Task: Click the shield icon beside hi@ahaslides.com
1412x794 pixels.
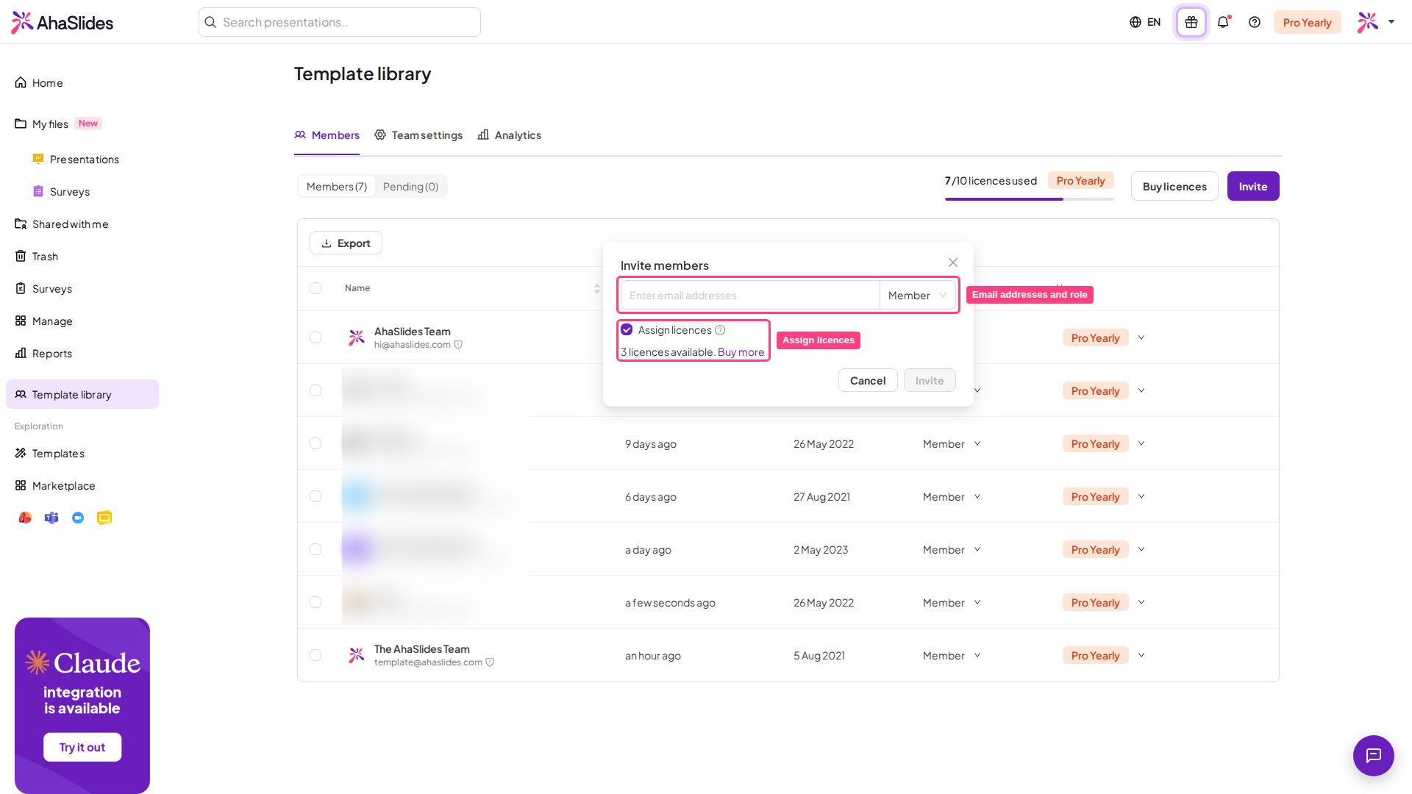Action: (x=458, y=345)
